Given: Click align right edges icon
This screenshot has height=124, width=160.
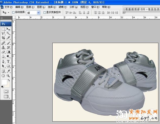Looking at the screenshot, I should click(88, 13).
